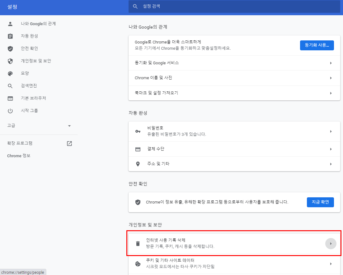
Task: Click the 비밀번호 row label
Action: tap(155, 128)
